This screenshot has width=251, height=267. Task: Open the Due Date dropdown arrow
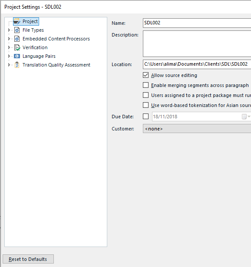pyautogui.click(x=249, y=117)
